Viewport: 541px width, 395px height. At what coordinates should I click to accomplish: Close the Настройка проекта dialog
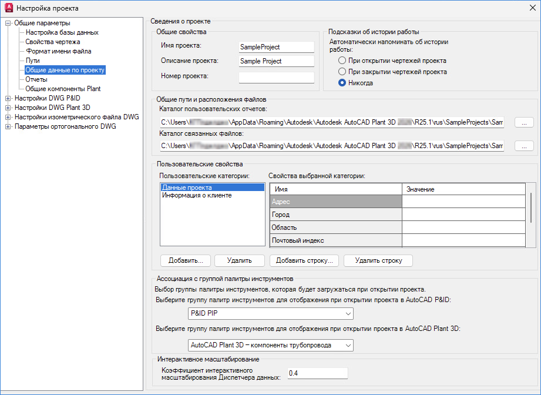click(x=532, y=8)
